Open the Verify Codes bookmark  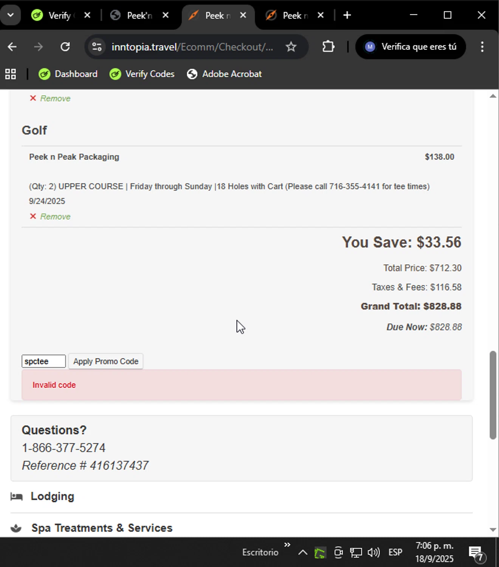click(142, 74)
